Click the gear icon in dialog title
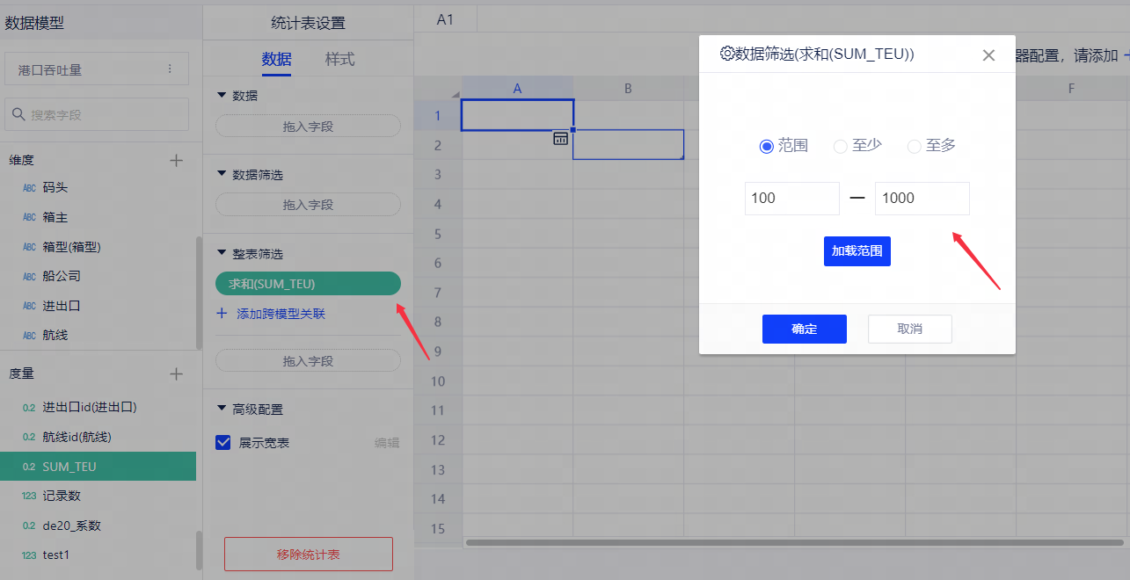The height and width of the screenshot is (580, 1130). pyautogui.click(x=726, y=54)
